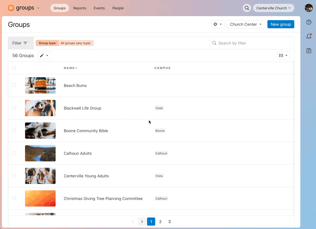
Task: Open the Centerville Church organization dropdown
Action: [x=273, y=8]
